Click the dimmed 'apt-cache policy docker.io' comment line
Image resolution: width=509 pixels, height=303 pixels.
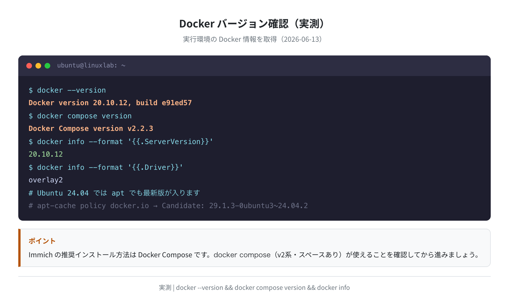pyautogui.click(x=168, y=206)
